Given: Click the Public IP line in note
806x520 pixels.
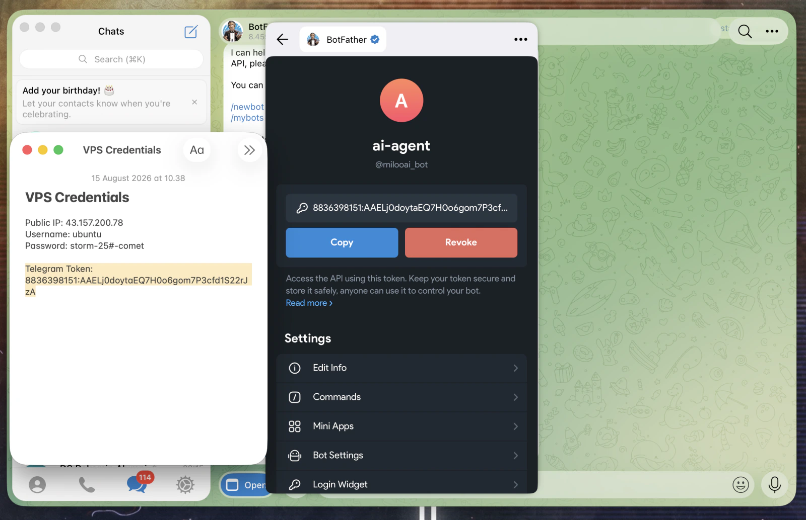Looking at the screenshot, I should [x=74, y=223].
